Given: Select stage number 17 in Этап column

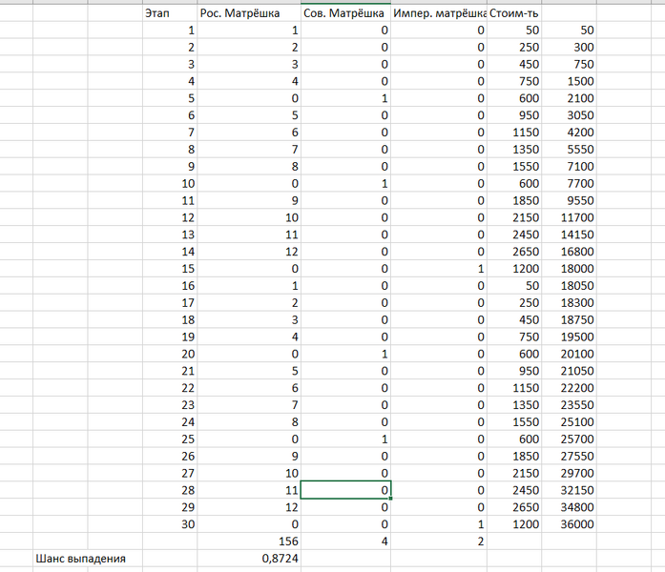Looking at the screenshot, I should pos(170,303).
